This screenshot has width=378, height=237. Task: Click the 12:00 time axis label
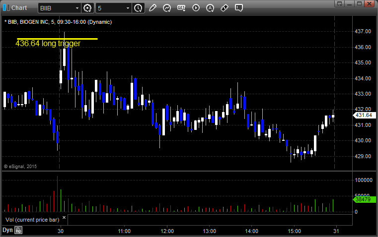[167, 231]
